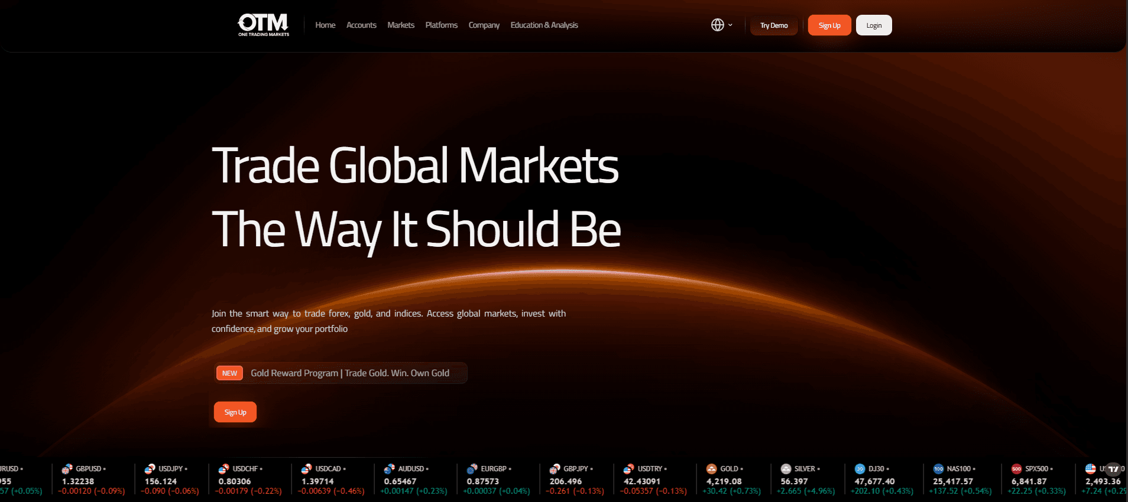Image resolution: width=1128 pixels, height=502 pixels.
Task: Click the GOLD price 4,219.08
Action: pyautogui.click(x=724, y=481)
